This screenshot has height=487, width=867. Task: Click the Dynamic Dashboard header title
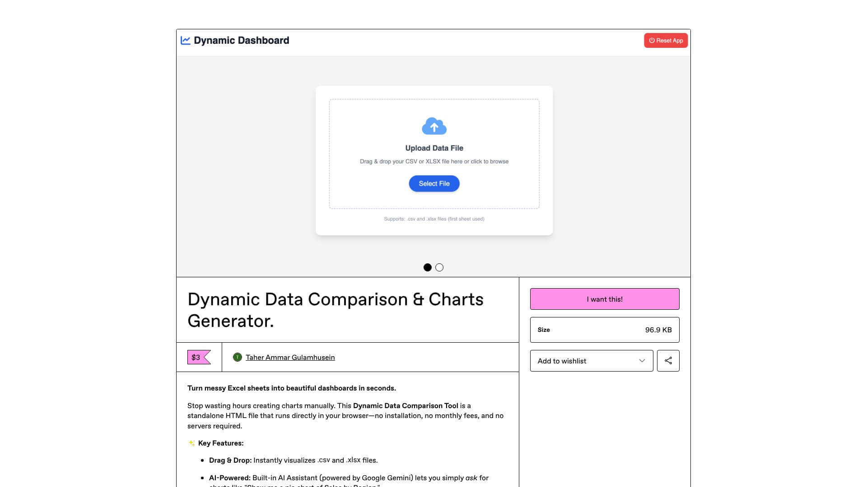pos(241,41)
